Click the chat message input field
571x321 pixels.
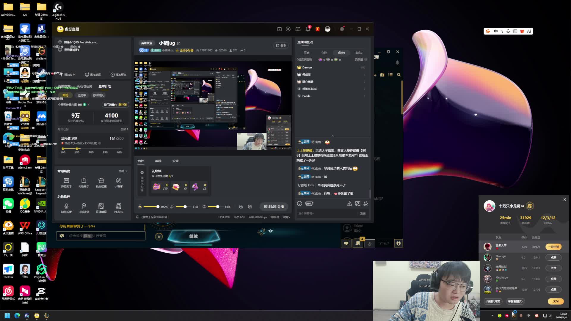tap(327, 213)
